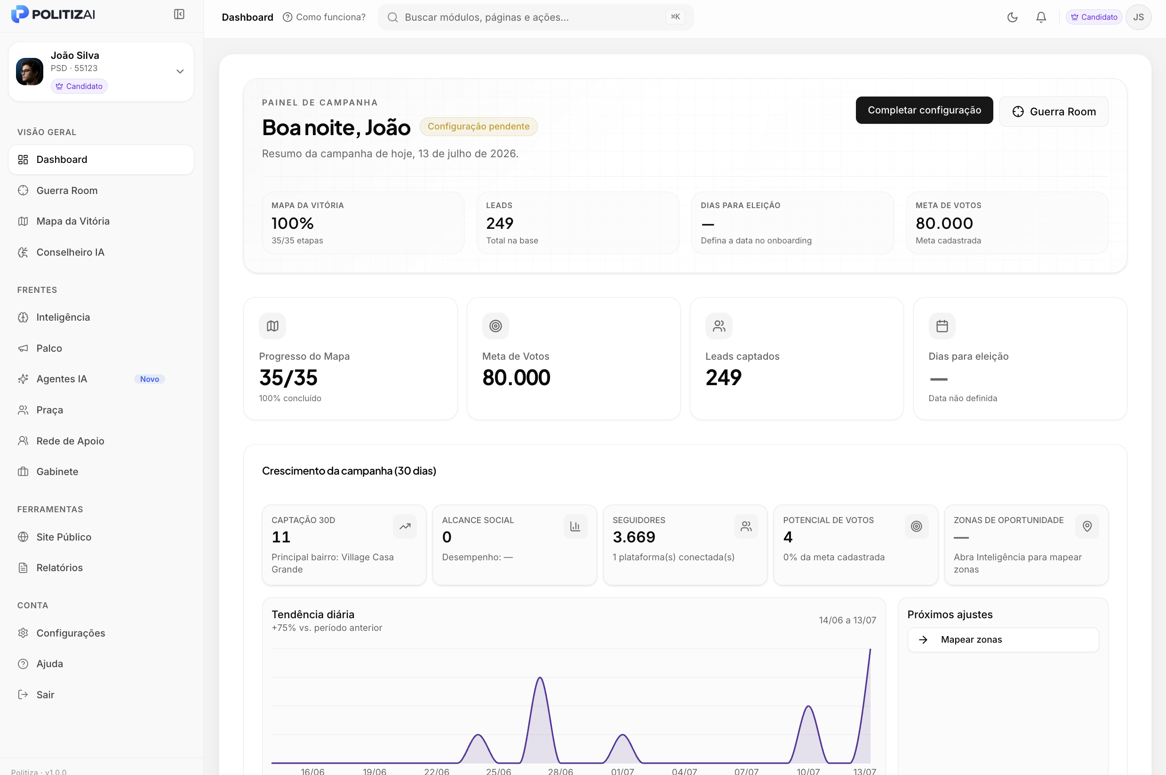Click bar chart icon in Alcance Social
Viewport: 1166px width, 775px height.
pyautogui.click(x=575, y=526)
